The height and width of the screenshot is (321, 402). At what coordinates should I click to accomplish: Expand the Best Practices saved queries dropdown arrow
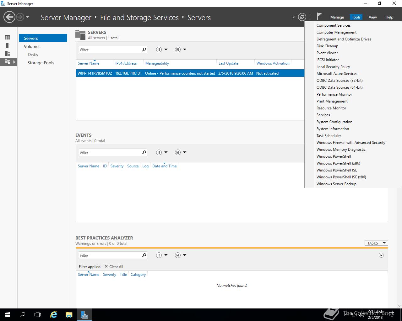[185, 255]
